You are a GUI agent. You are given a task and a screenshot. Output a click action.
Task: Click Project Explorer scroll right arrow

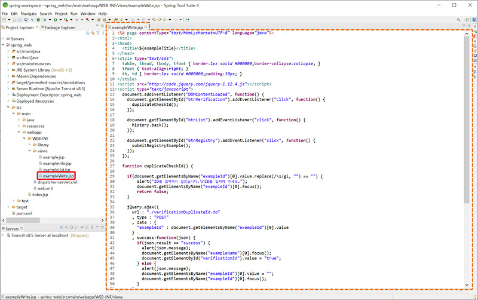tap(102, 220)
